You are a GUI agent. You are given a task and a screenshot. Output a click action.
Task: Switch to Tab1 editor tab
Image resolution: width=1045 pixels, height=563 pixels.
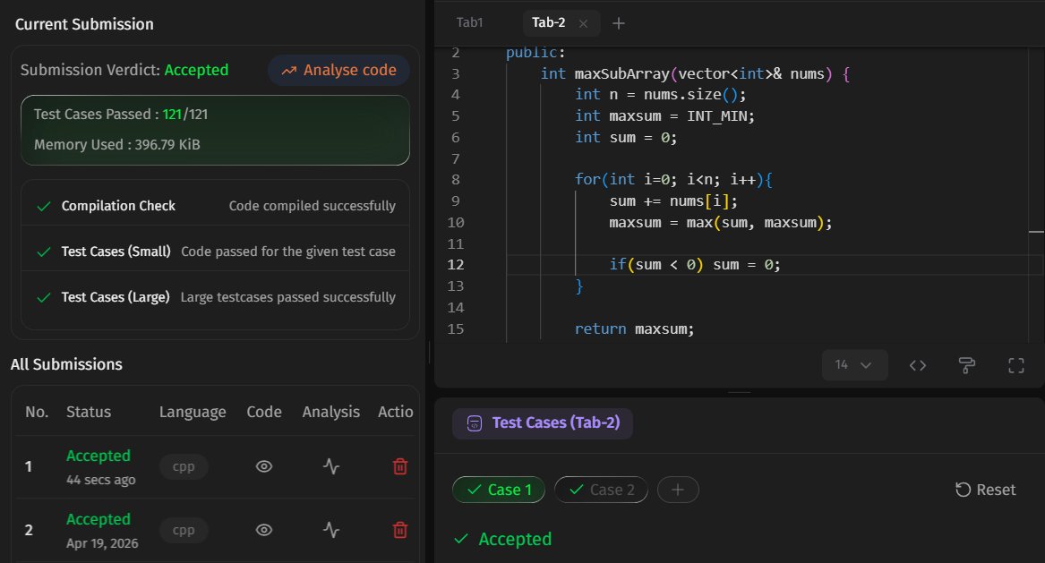click(469, 22)
